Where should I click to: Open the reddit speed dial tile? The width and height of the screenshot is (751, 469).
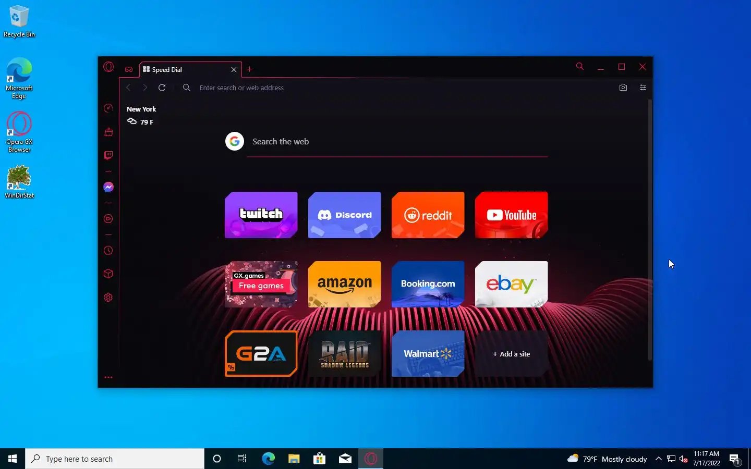point(428,215)
